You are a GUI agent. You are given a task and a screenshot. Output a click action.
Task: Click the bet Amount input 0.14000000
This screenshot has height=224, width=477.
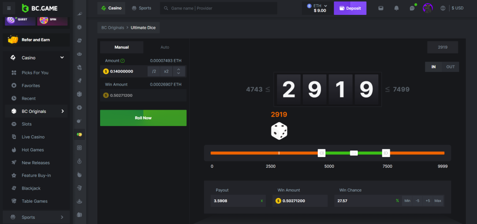124,71
